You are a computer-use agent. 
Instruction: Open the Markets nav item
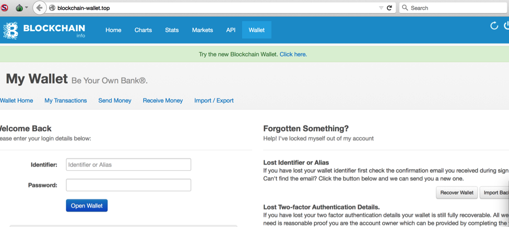pos(203,30)
